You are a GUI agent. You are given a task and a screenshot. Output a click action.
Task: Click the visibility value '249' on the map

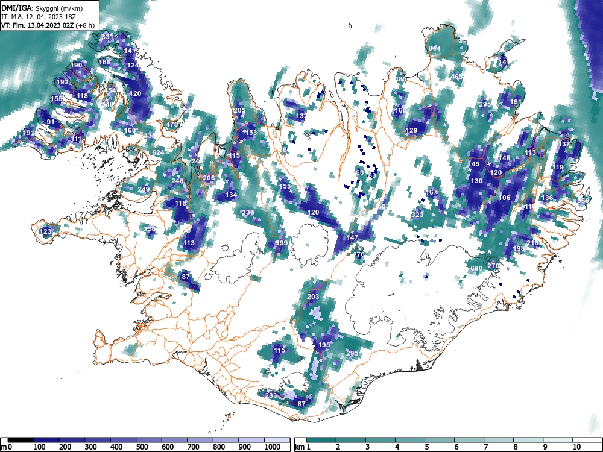pos(144,189)
